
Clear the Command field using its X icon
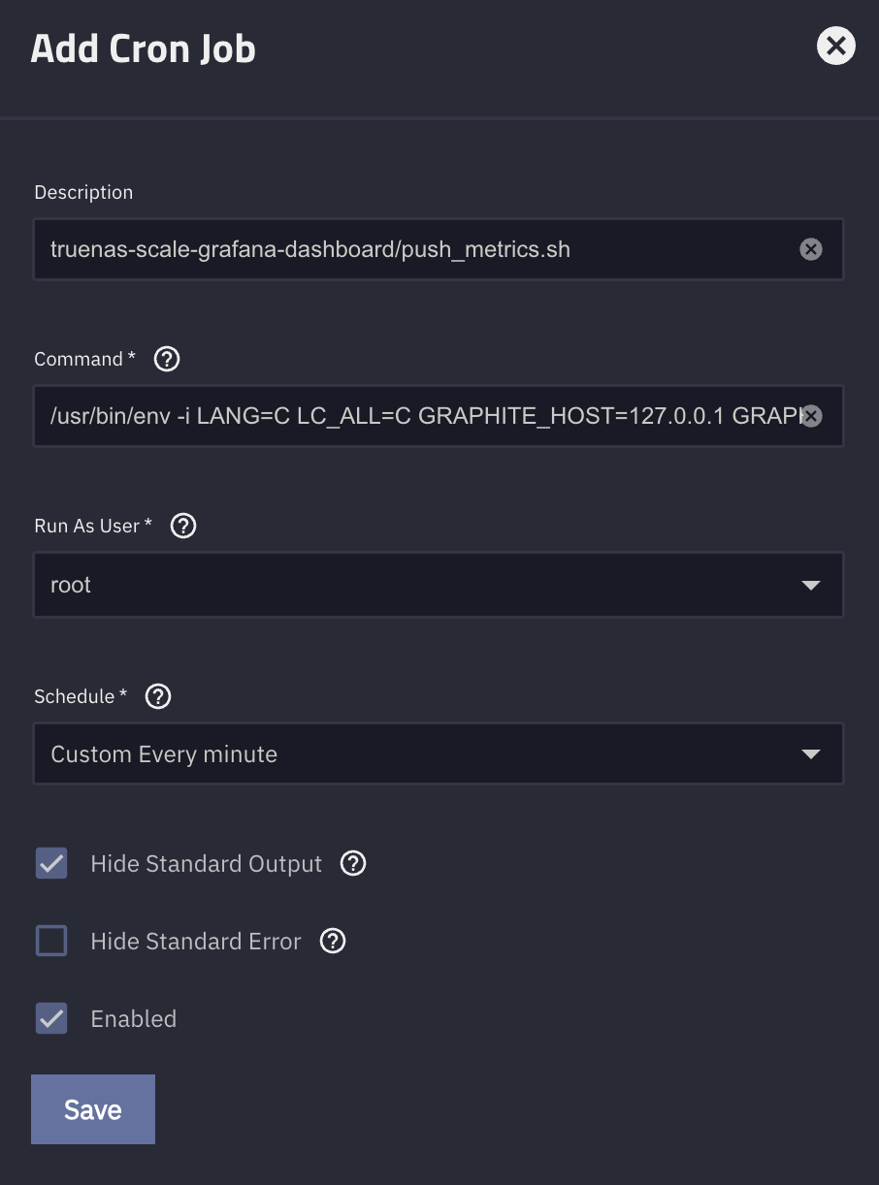pos(811,416)
